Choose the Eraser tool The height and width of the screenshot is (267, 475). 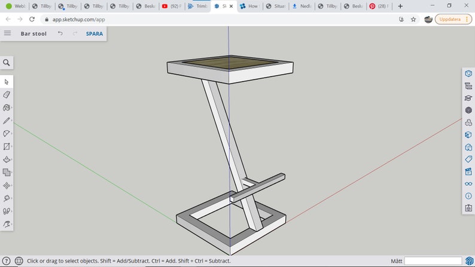tap(7, 94)
